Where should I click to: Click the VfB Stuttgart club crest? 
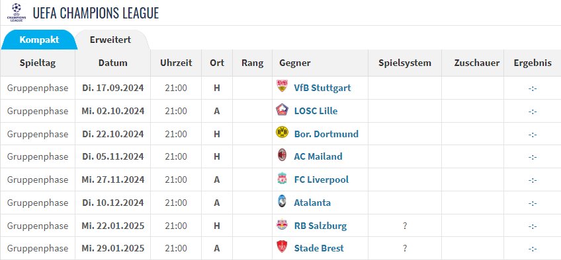pos(282,86)
